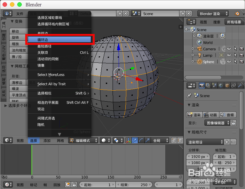Open the 渲染预设 presets dropdown
The image size is (245, 189).
click(205, 142)
